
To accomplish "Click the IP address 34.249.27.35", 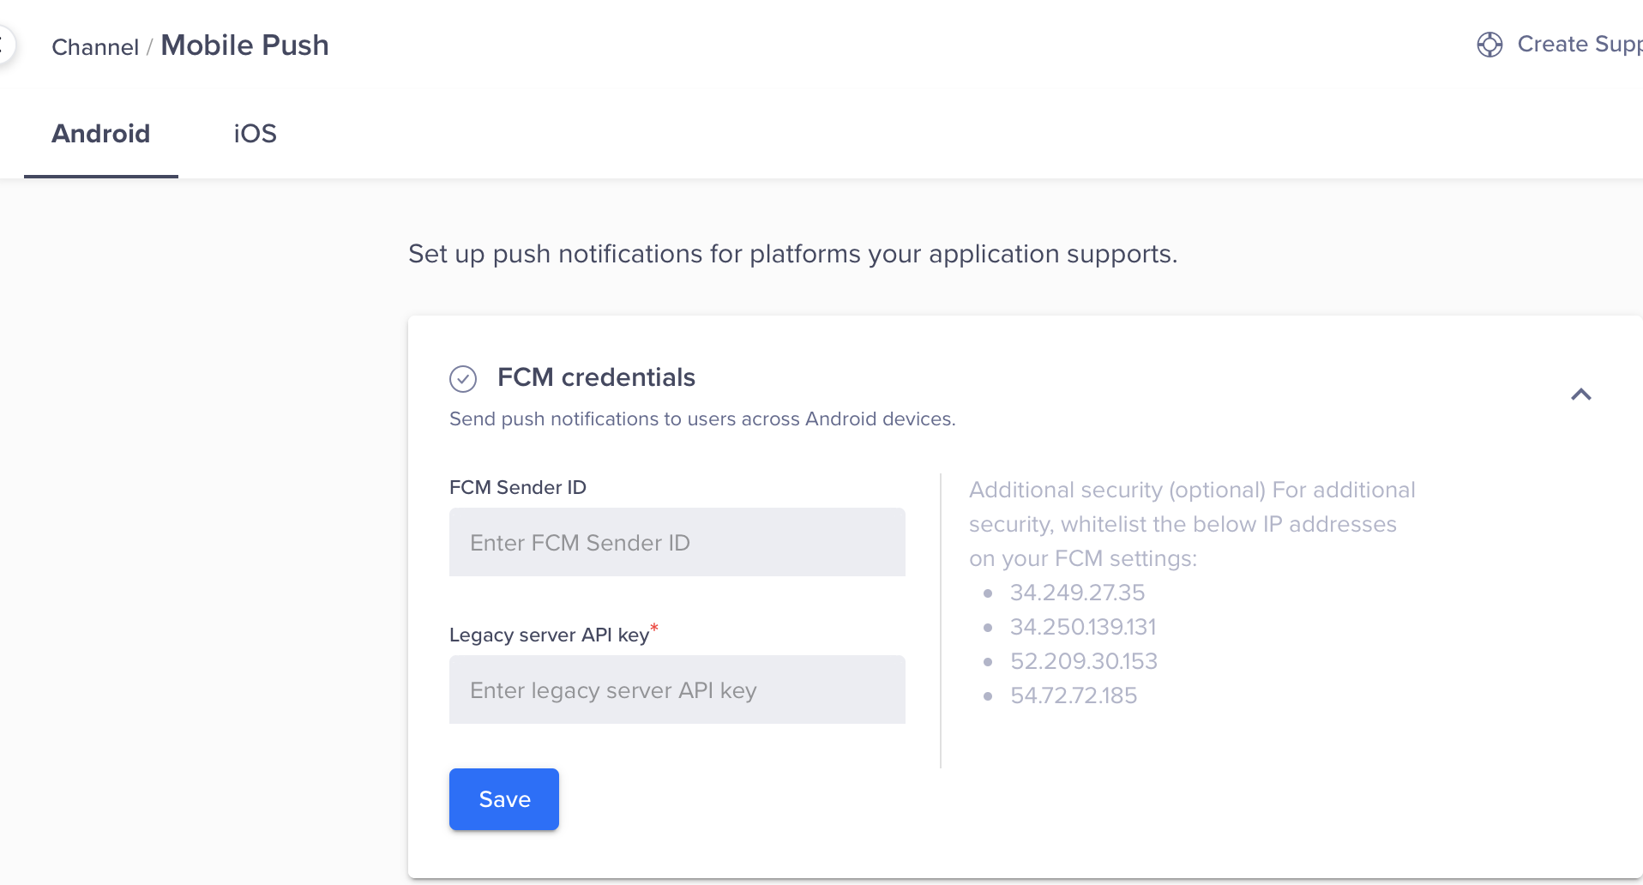I will click(1077, 593).
